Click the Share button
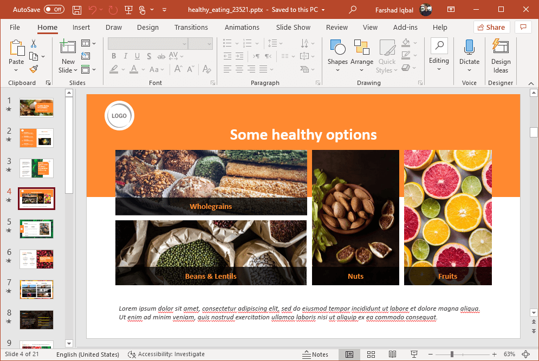The image size is (539, 361). click(x=491, y=27)
